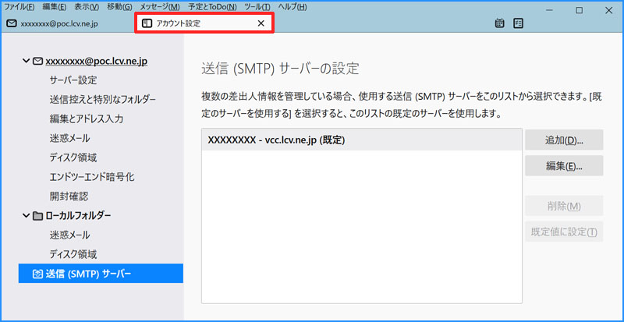
Task: Open the ツール(T) menu
Action: point(256,7)
